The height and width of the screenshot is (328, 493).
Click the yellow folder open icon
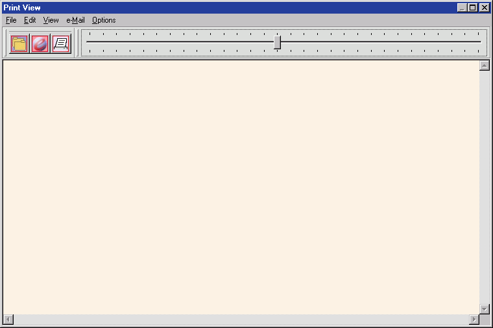click(x=19, y=43)
